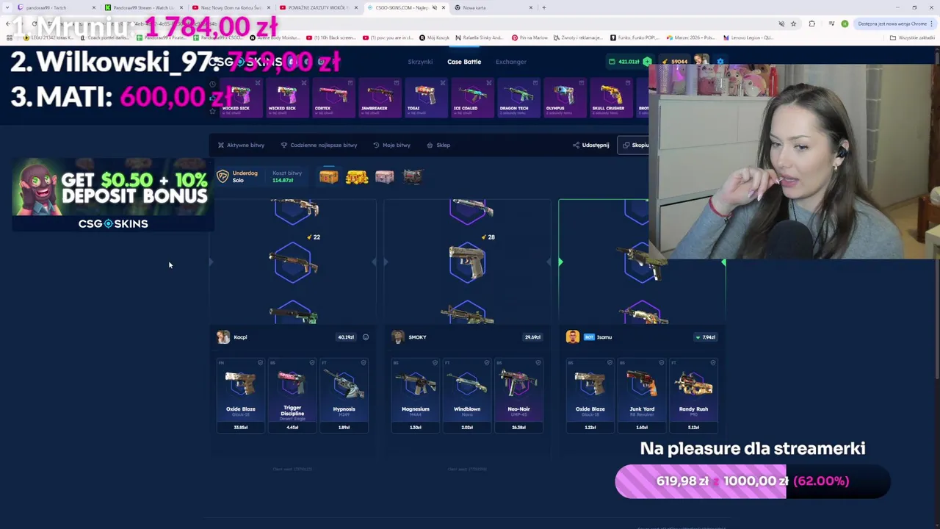This screenshot has height=529, width=940.
Task: Open Lenovo Legion bookmark
Action: click(x=748, y=37)
